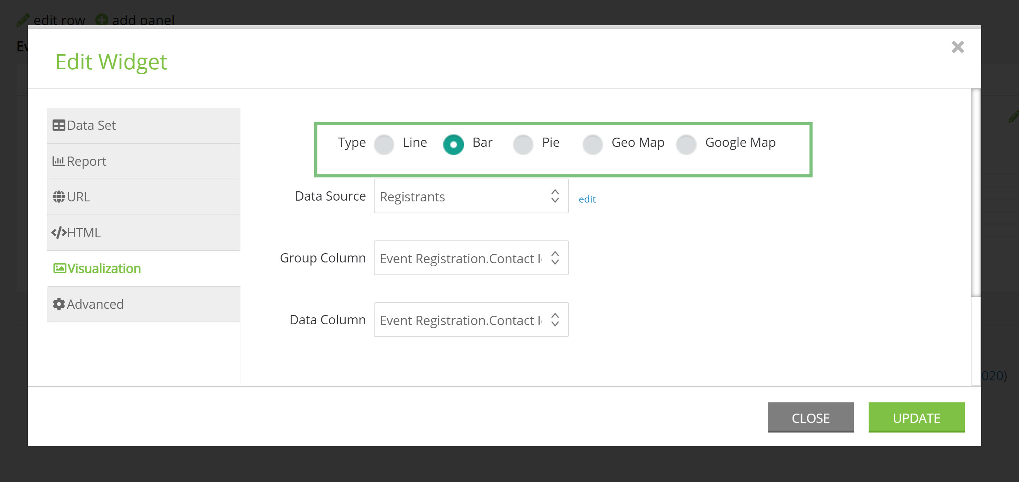Switch to the Advanced tab
Image resolution: width=1019 pixels, height=482 pixels.
pyautogui.click(x=143, y=304)
